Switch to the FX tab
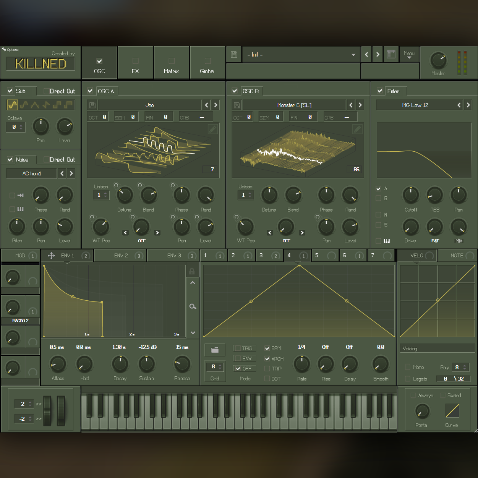Screen dimensions: 478x478 135,62
